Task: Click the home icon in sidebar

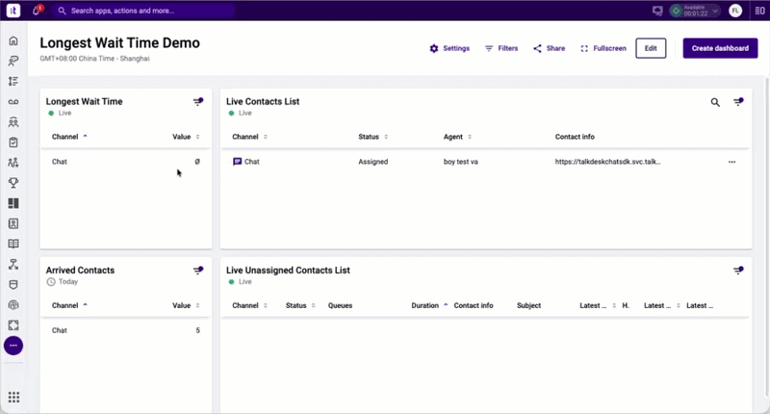Action: coord(13,40)
